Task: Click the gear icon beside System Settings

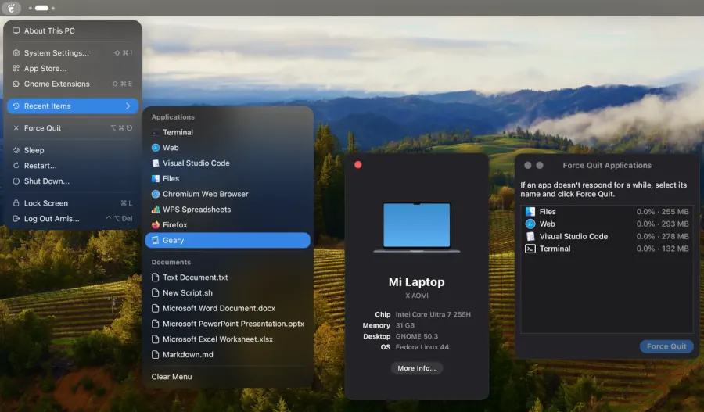Action: tap(16, 52)
